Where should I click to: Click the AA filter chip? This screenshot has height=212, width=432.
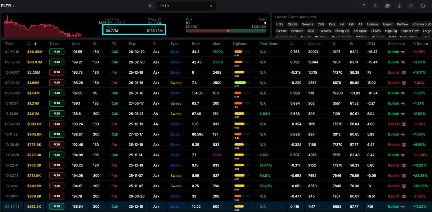coord(360,24)
